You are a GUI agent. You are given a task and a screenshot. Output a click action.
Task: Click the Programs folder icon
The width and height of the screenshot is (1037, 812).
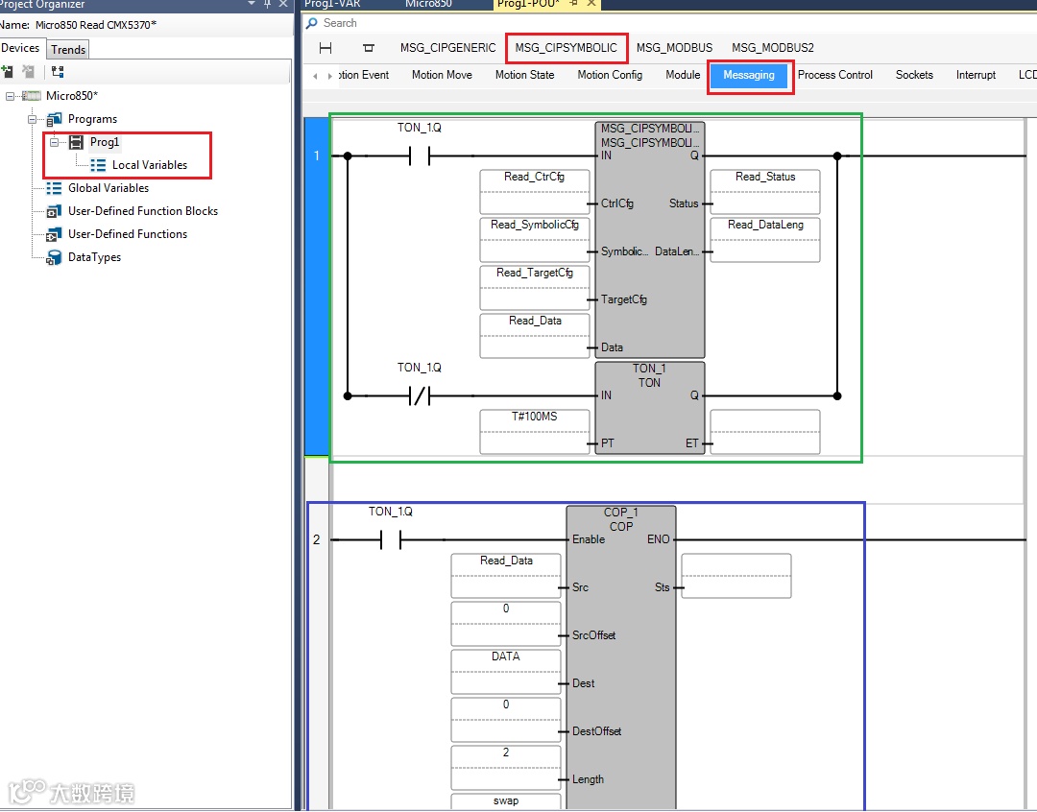(x=54, y=119)
